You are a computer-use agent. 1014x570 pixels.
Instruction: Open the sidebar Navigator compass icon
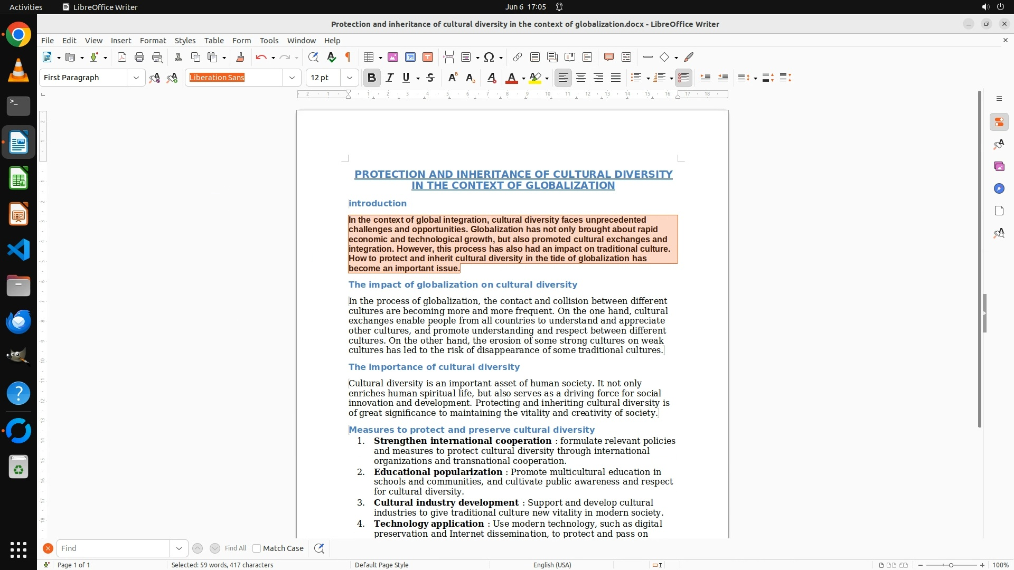(999, 188)
